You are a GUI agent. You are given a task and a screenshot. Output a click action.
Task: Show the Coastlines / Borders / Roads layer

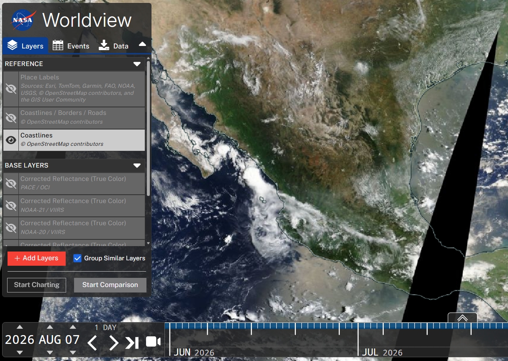coord(11,118)
